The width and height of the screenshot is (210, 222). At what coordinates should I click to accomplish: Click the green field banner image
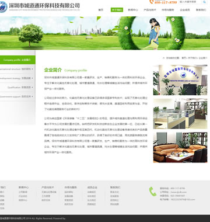tap(105, 33)
